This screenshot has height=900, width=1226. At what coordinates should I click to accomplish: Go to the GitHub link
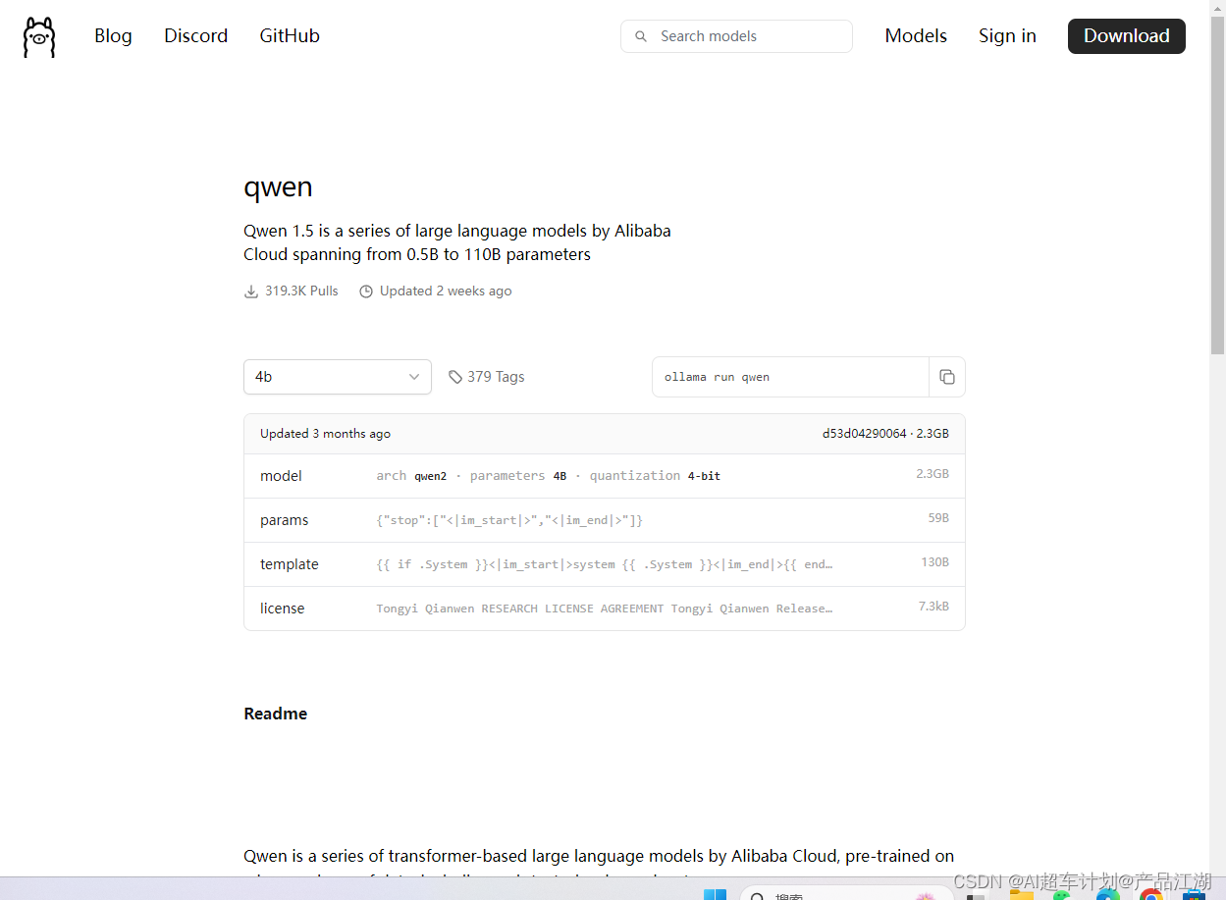coord(290,36)
